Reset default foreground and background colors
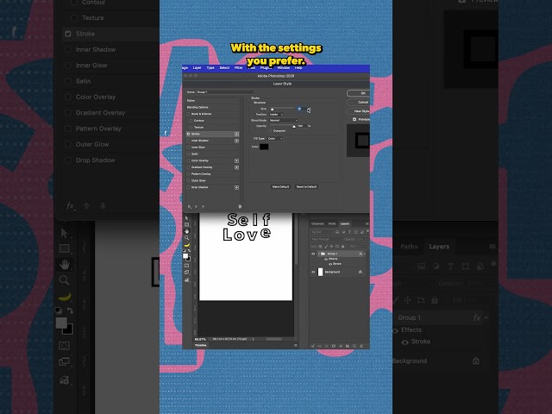 click(185, 251)
